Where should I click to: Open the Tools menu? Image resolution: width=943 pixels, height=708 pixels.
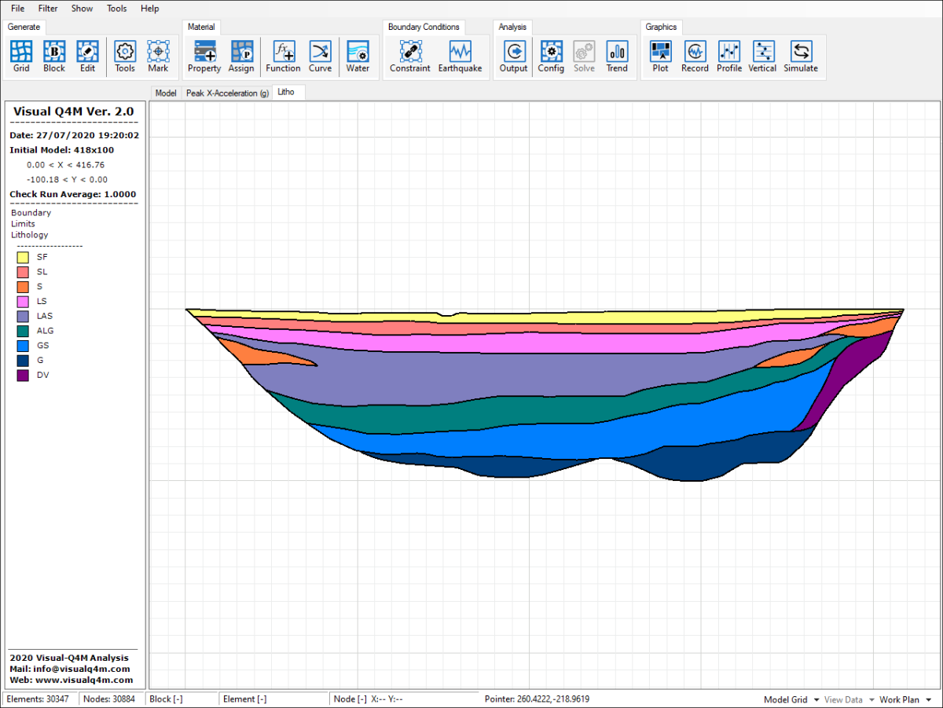click(x=116, y=9)
